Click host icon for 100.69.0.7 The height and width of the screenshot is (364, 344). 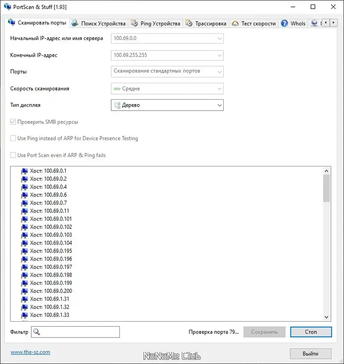pos(25,203)
